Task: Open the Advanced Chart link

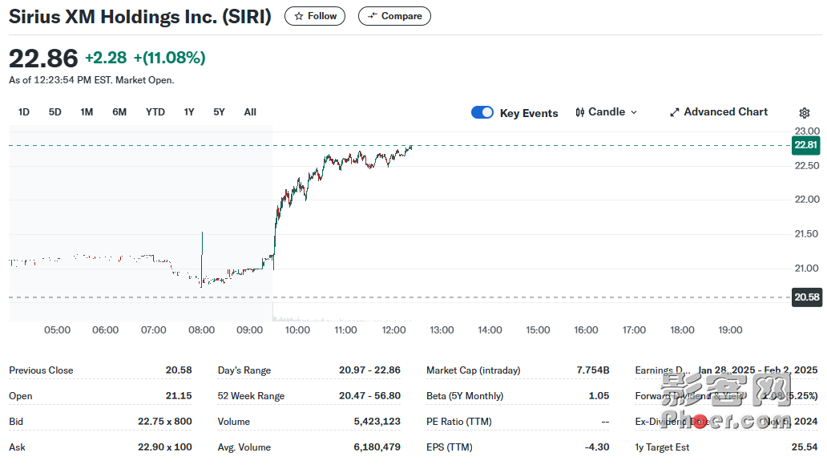Action: coord(719,112)
